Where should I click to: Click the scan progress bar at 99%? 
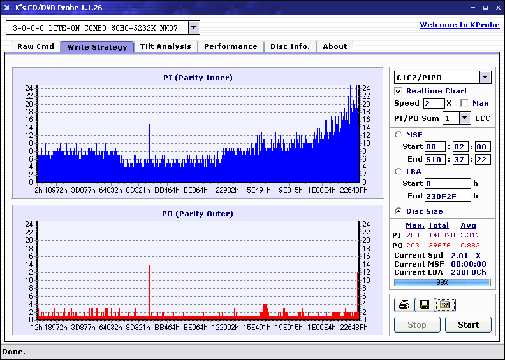442,282
